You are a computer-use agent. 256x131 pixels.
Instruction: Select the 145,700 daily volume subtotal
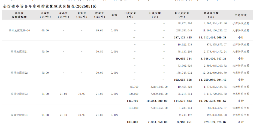(x=132, y=101)
